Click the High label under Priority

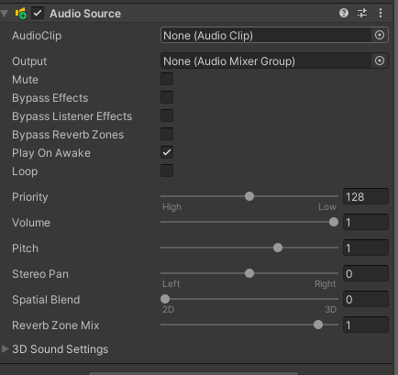171,207
